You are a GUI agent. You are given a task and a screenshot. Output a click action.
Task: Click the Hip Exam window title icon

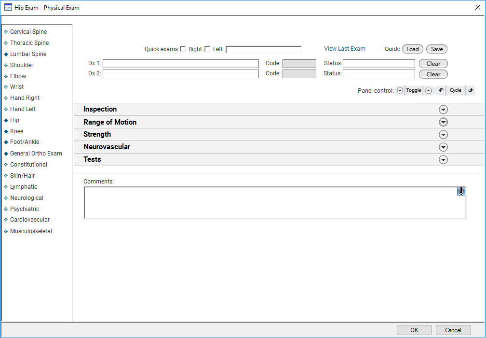click(8, 7)
